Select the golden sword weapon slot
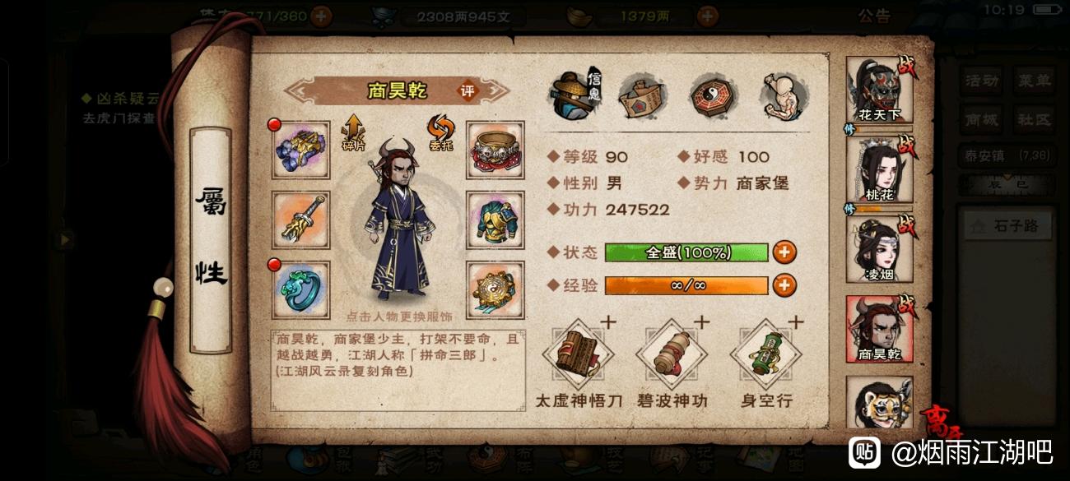The image size is (1070, 481). [x=301, y=220]
